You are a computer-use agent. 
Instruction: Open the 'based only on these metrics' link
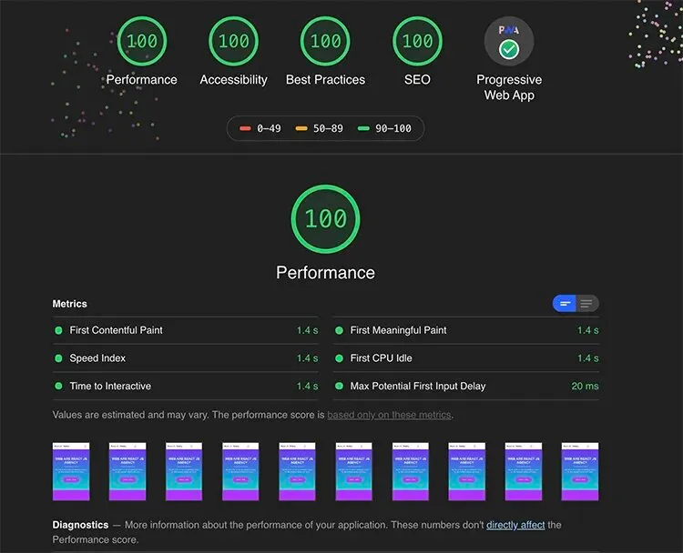[x=389, y=415]
